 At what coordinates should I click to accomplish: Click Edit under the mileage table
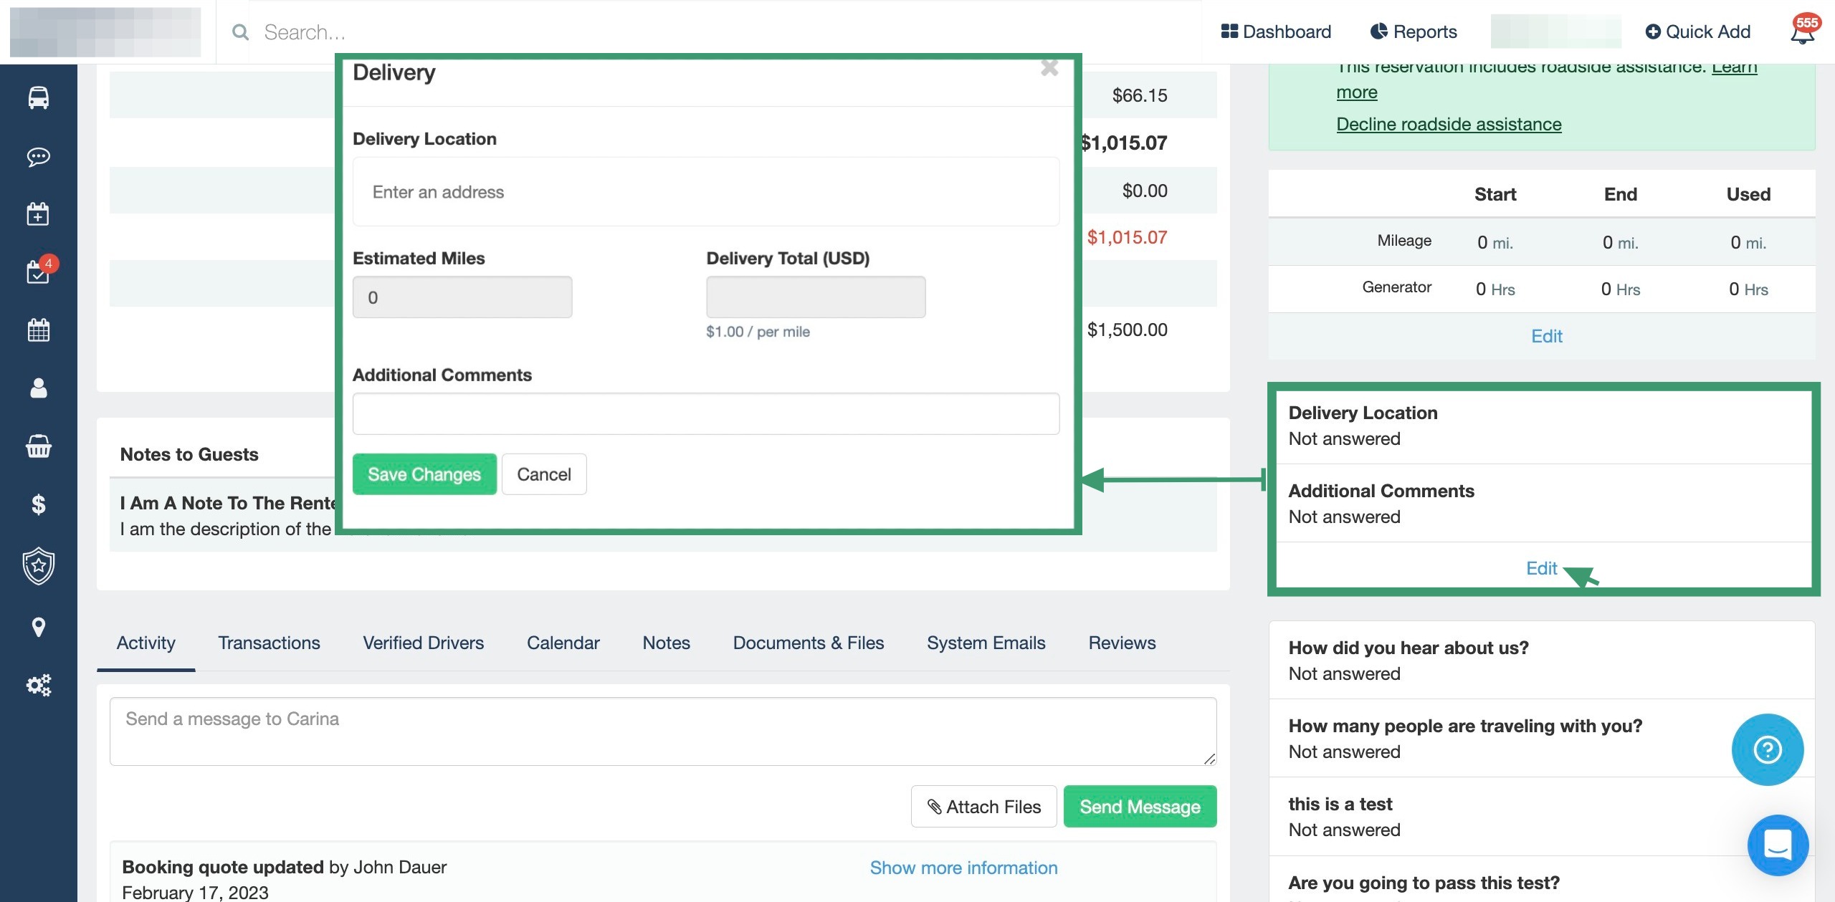1546,336
